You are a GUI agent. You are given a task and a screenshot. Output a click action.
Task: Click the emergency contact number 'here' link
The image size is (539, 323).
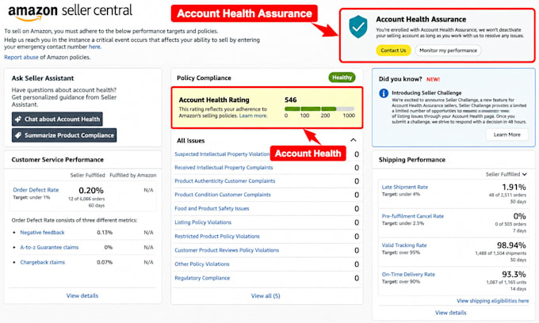94,47
